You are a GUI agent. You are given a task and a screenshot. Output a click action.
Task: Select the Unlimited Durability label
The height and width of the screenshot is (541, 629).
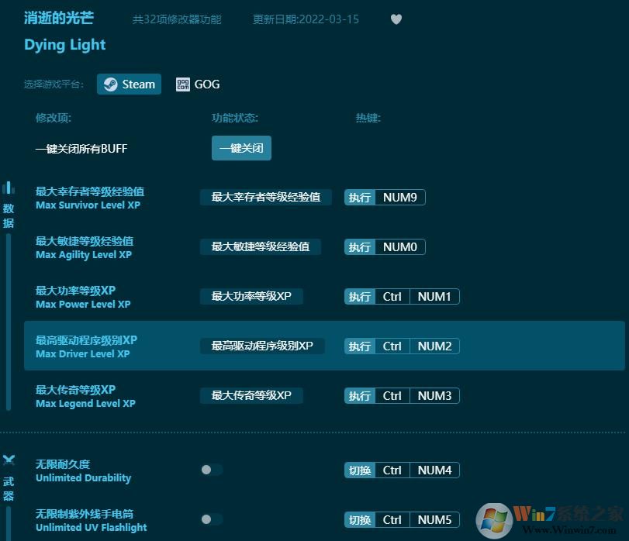pos(84,478)
